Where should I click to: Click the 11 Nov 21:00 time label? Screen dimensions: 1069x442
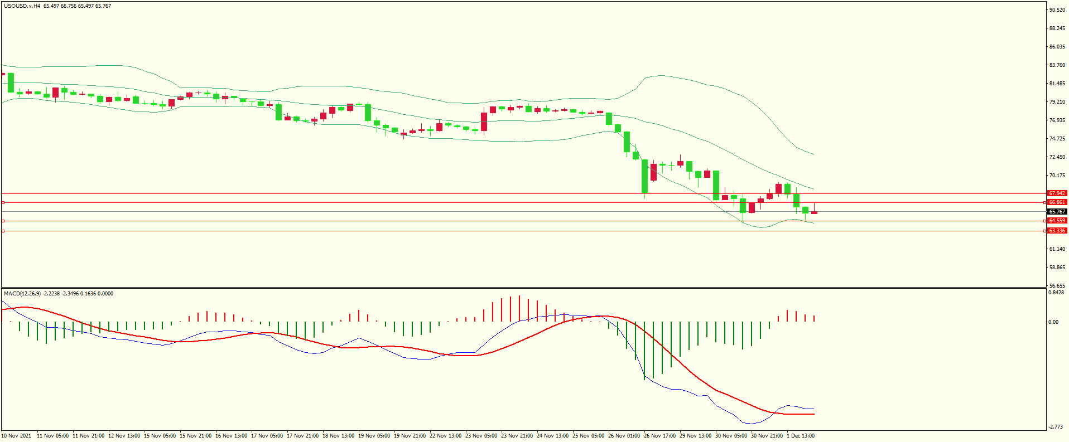click(89, 436)
